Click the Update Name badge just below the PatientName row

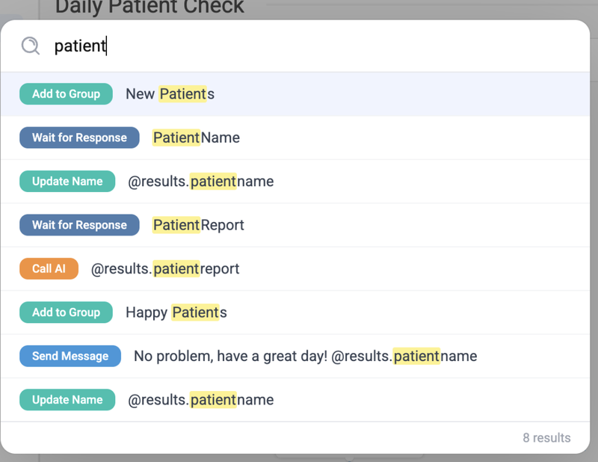[x=67, y=182]
